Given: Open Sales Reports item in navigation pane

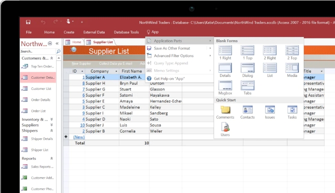Looking at the screenshot, I should [x=37, y=167].
